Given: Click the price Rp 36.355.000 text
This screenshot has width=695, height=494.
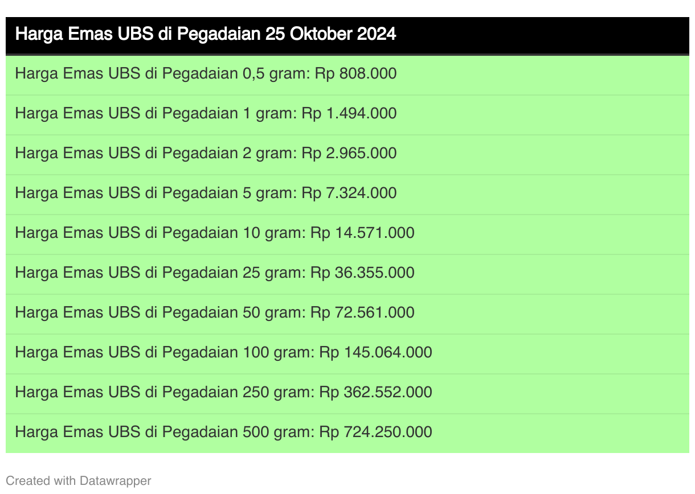Looking at the screenshot, I should coord(362,273).
